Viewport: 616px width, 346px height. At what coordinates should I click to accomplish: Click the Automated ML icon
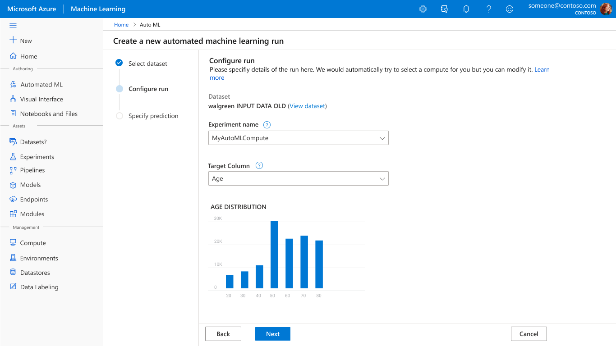pos(13,84)
